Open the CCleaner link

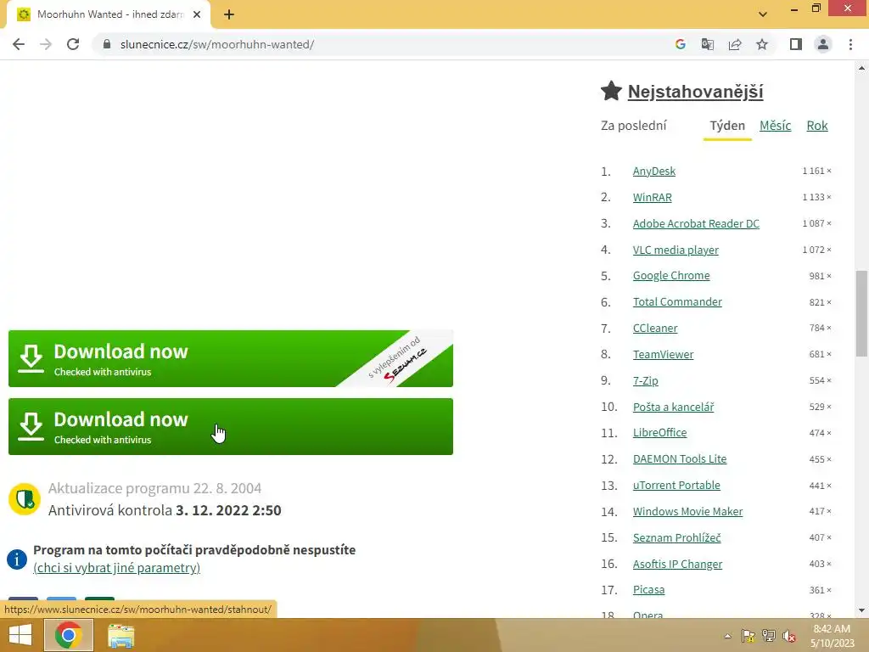655,329
